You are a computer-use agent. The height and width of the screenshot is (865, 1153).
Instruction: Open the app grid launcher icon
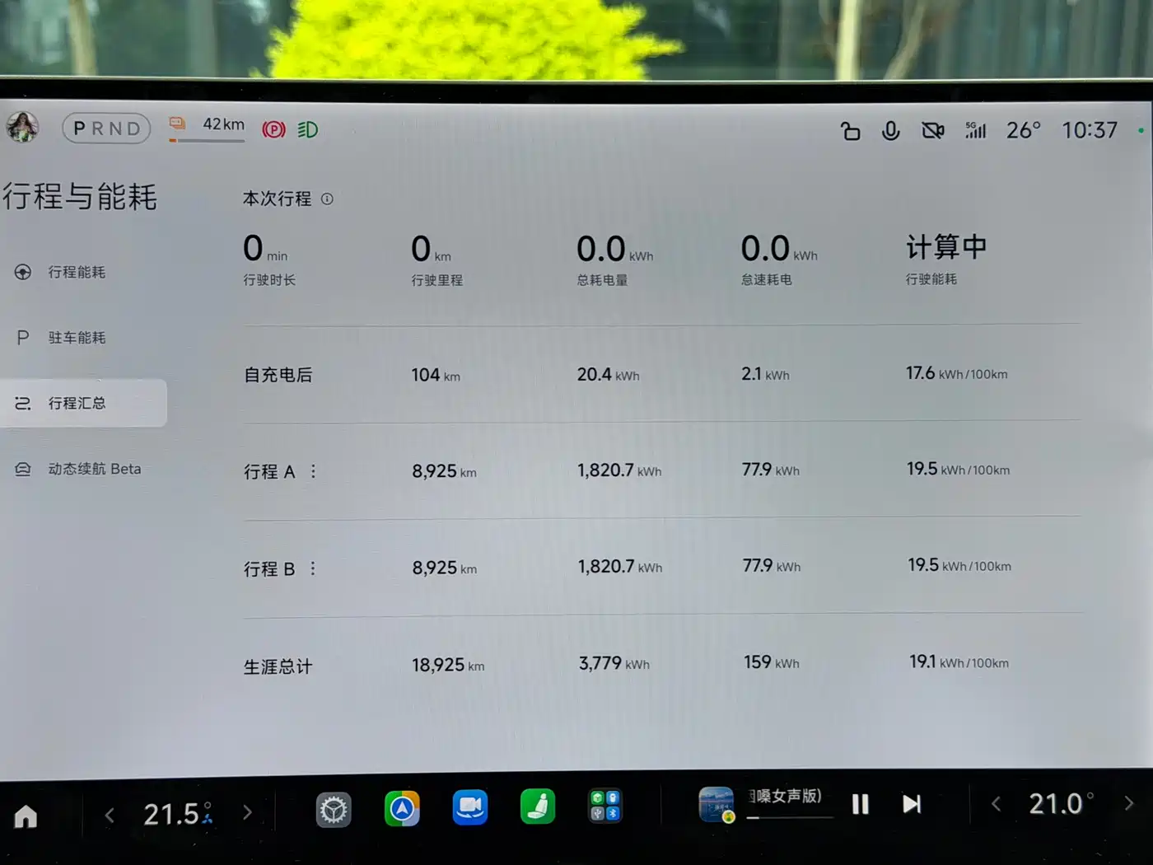(x=605, y=806)
